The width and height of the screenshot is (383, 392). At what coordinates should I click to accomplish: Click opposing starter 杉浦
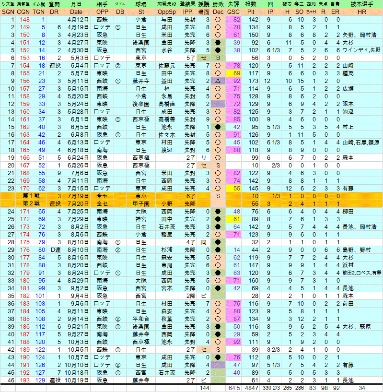point(167,250)
